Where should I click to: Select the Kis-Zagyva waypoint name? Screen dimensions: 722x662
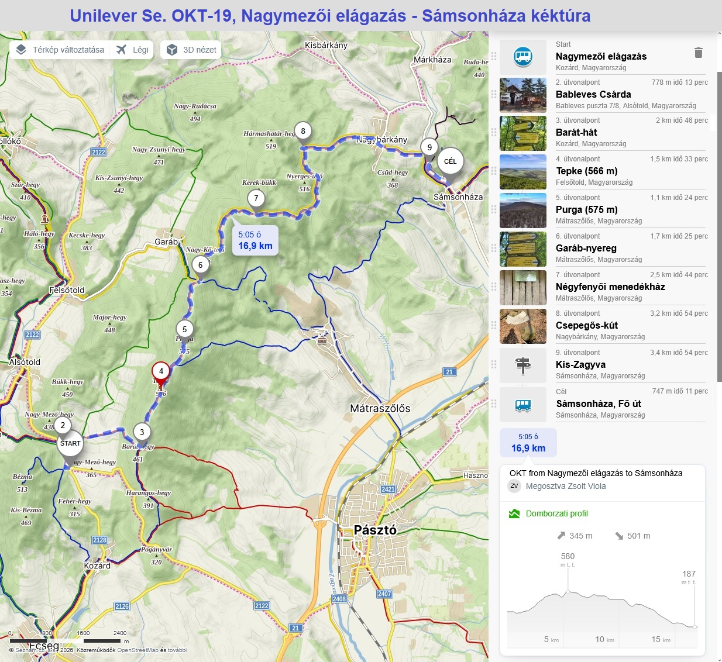pyautogui.click(x=580, y=364)
